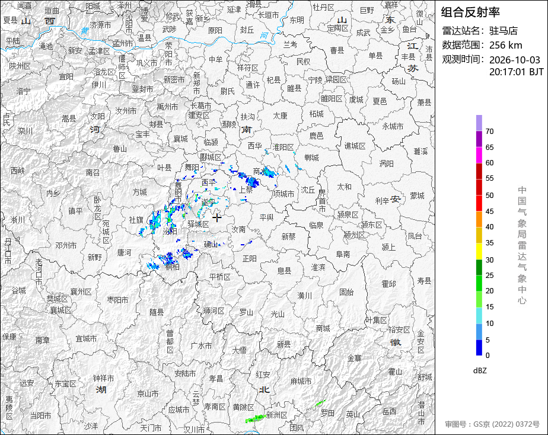Click the 登封市 label on the map
Image resolution: width=548 pixels, height=435 pixels.
(x=142, y=89)
